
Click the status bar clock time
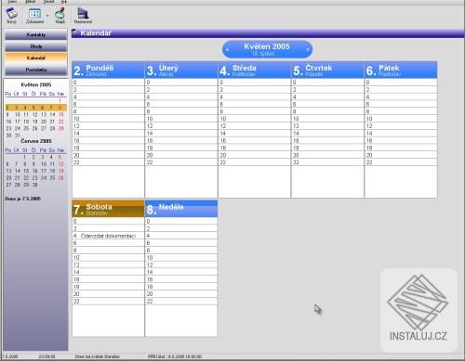coord(46,356)
